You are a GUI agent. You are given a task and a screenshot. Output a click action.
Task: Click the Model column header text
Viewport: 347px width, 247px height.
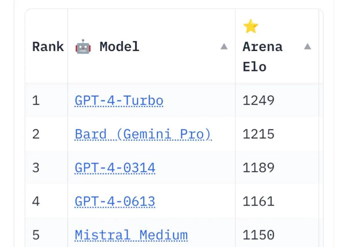[119, 46]
